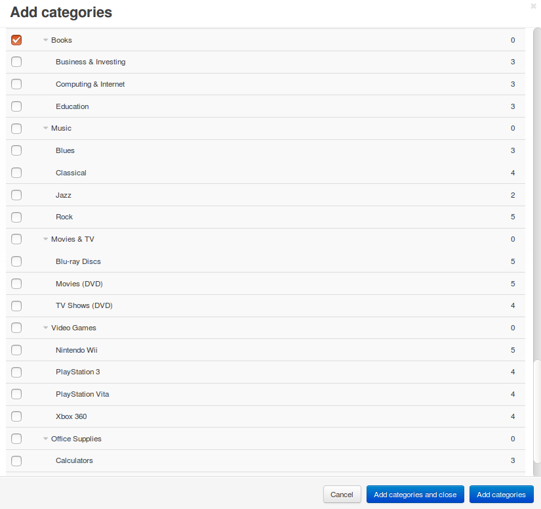This screenshot has height=509, width=541.
Task: Click the blue Add categories button
Action: [x=501, y=495]
